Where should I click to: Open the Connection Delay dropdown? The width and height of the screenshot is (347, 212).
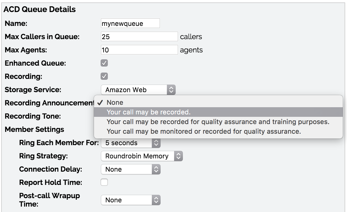coord(130,169)
